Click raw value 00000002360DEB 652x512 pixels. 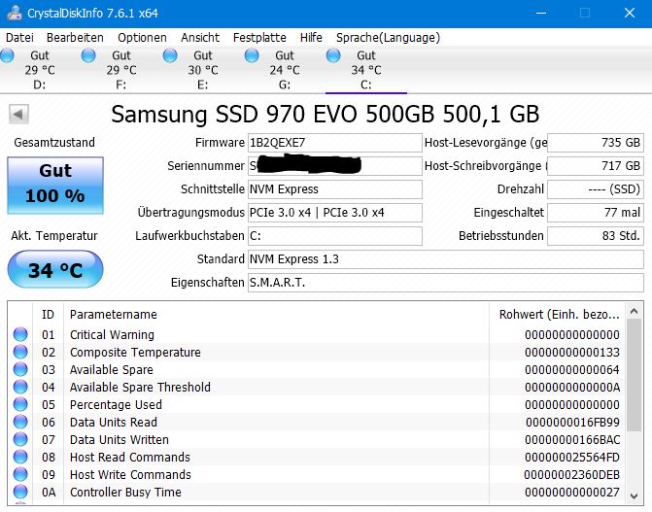pyautogui.click(x=572, y=474)
